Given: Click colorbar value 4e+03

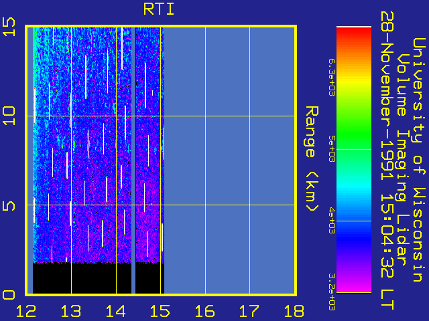Looking at the screenshot, I should click(332, 221).
